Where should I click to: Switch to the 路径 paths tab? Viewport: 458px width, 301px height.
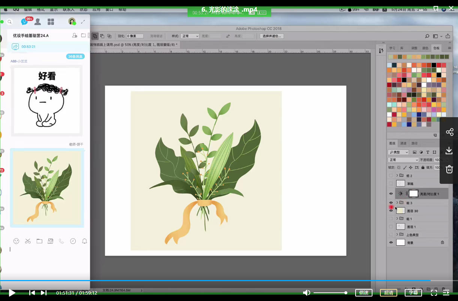[x=414, y=143]
